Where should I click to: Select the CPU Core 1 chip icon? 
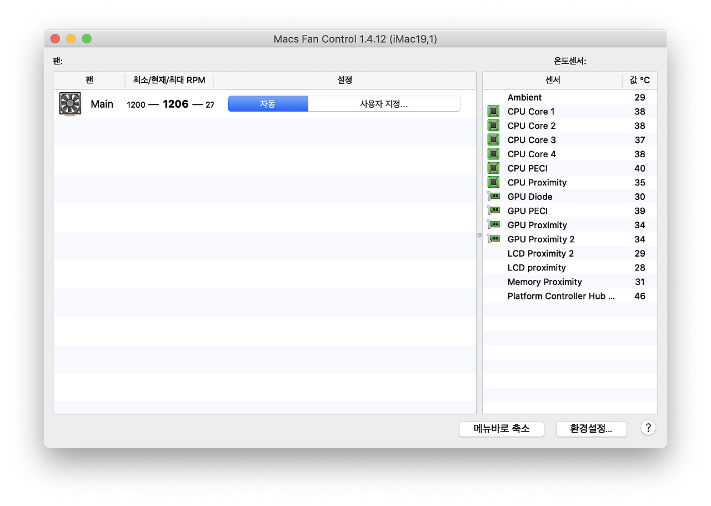pos(493,112)
